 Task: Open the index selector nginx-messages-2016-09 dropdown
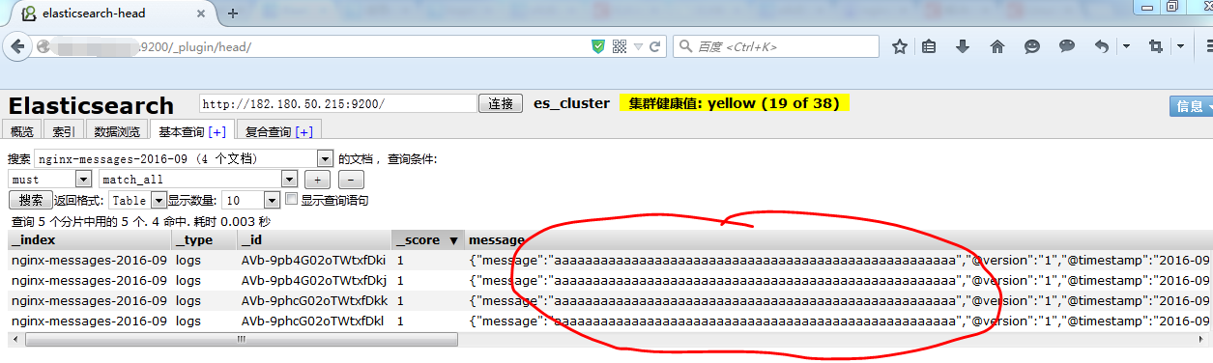click(184, 158)
